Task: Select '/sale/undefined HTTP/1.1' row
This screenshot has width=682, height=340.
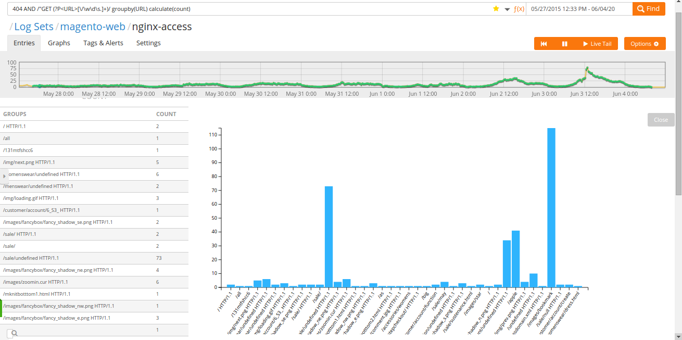Action: [x=94, y=258]
